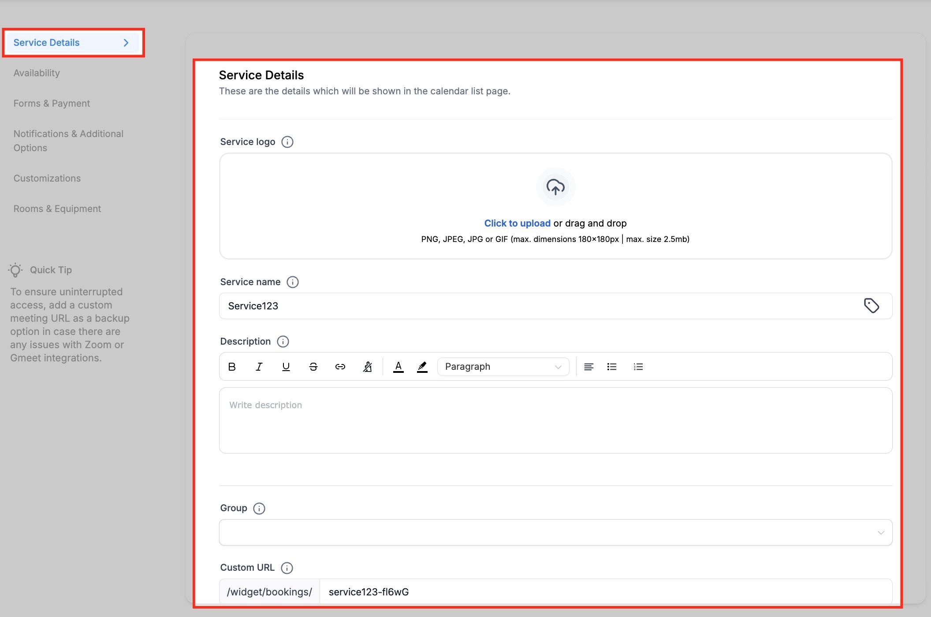Image resolution: width=931 pixels, height=617 pixels.
Task: Insert a bulleted list
Action: pyautogui.click(x=612, y=367)
